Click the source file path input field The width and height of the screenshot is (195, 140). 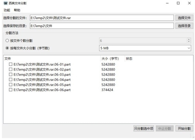pos(101,18)
